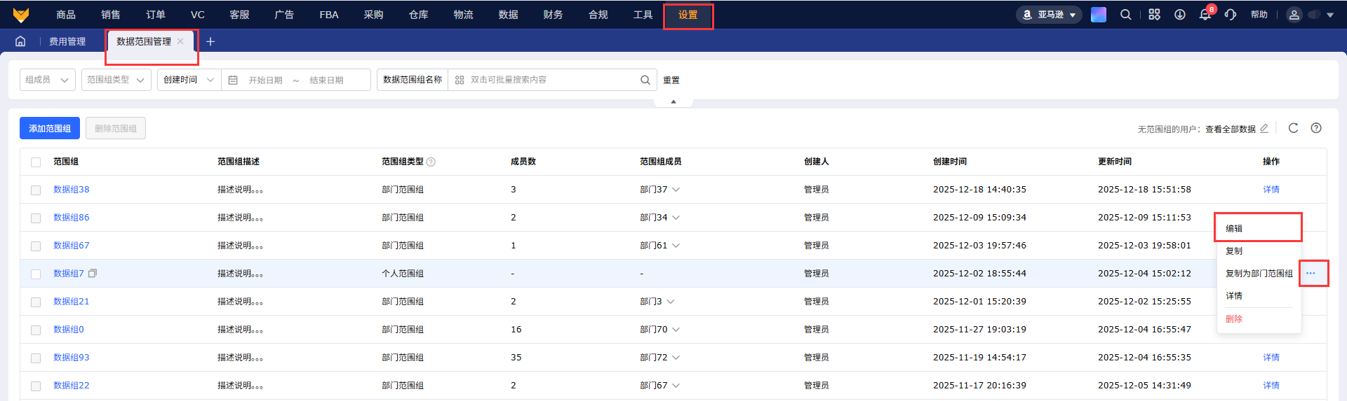This screenshot has width=1347, height=401.
Task: Click the 开始日期 start date field
Action: tap(265, 80)
